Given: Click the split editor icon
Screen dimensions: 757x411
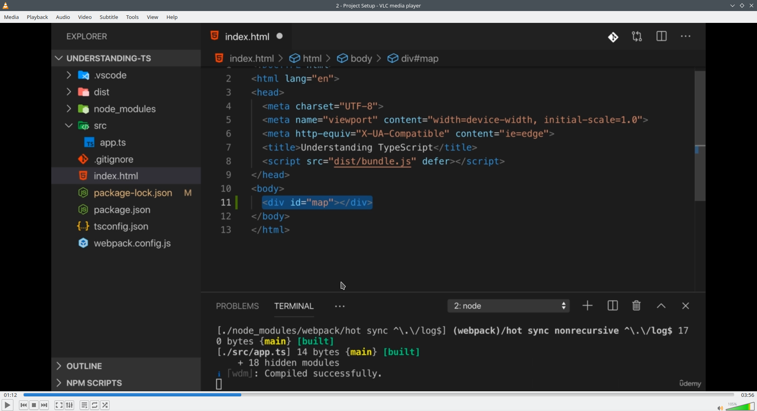Looking at the screenshot, I should [662, 36].
